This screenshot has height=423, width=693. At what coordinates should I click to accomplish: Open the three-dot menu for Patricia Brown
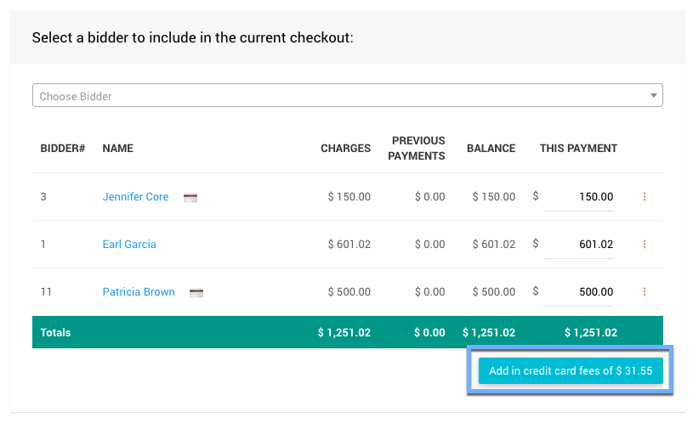[644, 292]
